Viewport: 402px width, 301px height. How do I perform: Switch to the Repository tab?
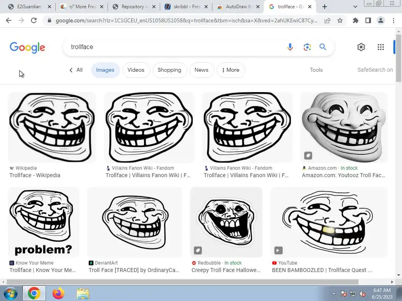click(x=134, y=7)
